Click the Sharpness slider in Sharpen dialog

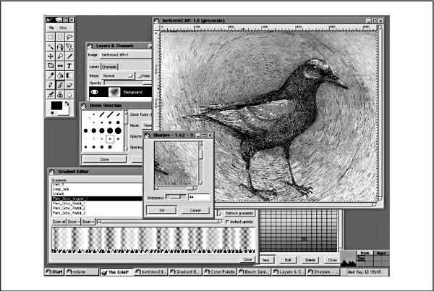point(176,196)
